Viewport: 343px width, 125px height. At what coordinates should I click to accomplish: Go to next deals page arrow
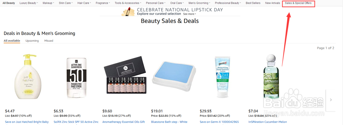tap(331, 100)
